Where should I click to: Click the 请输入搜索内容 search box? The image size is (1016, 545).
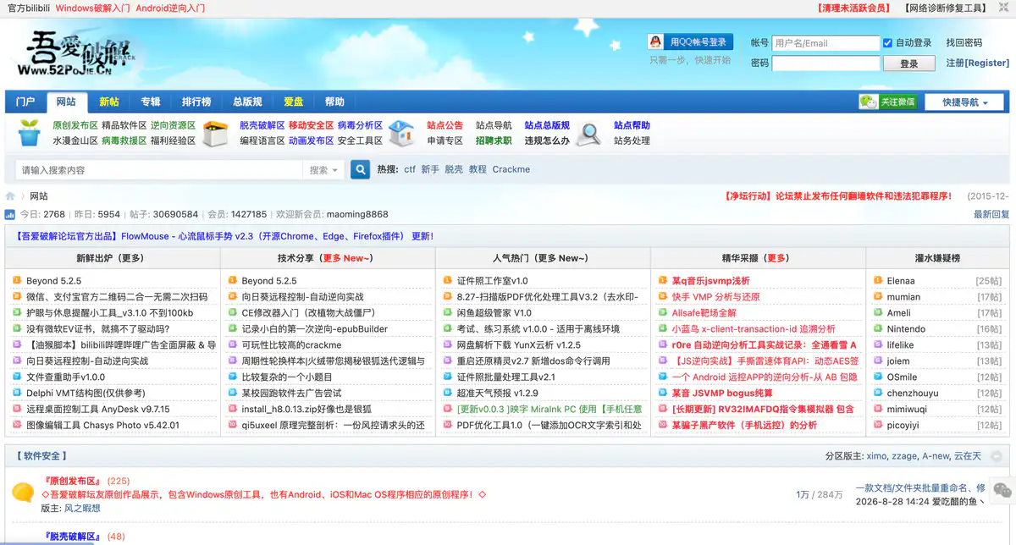(x=158, y=170)
